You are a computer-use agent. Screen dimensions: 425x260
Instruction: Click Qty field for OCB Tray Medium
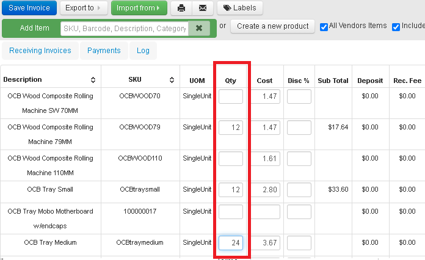coord(231,243)
